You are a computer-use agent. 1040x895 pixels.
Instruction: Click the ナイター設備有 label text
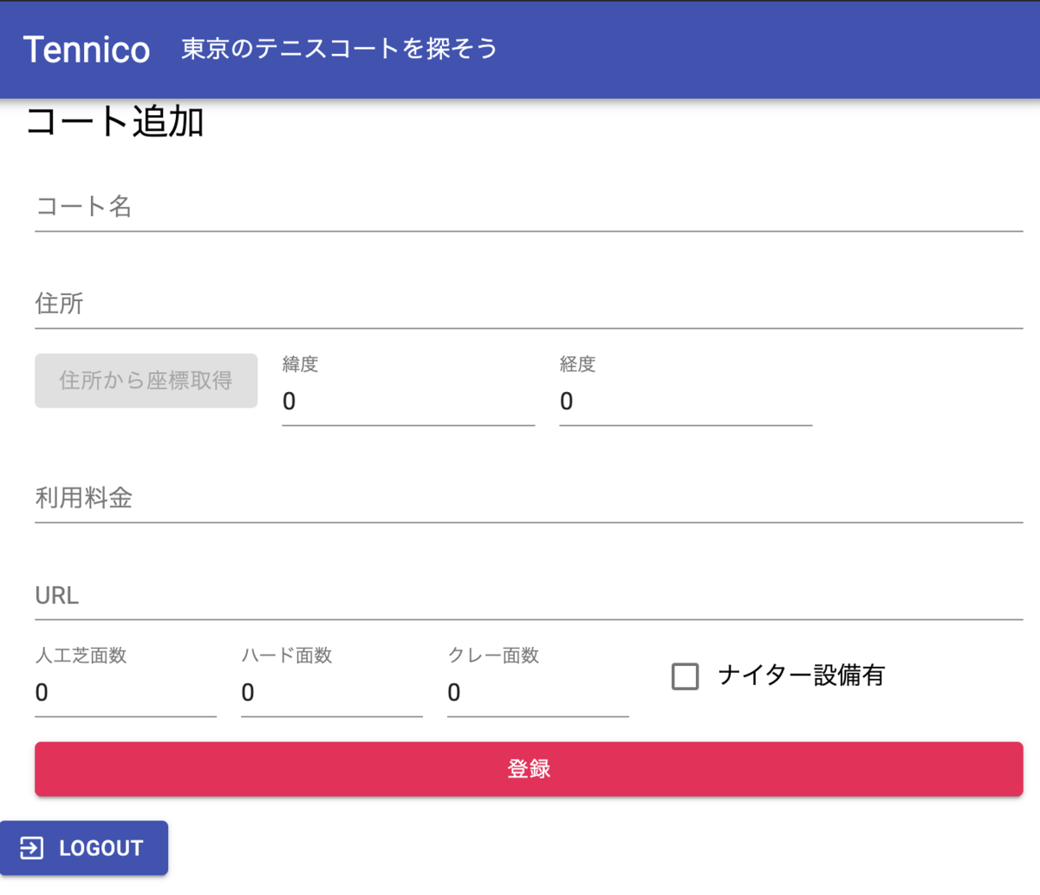click(801, 676)
